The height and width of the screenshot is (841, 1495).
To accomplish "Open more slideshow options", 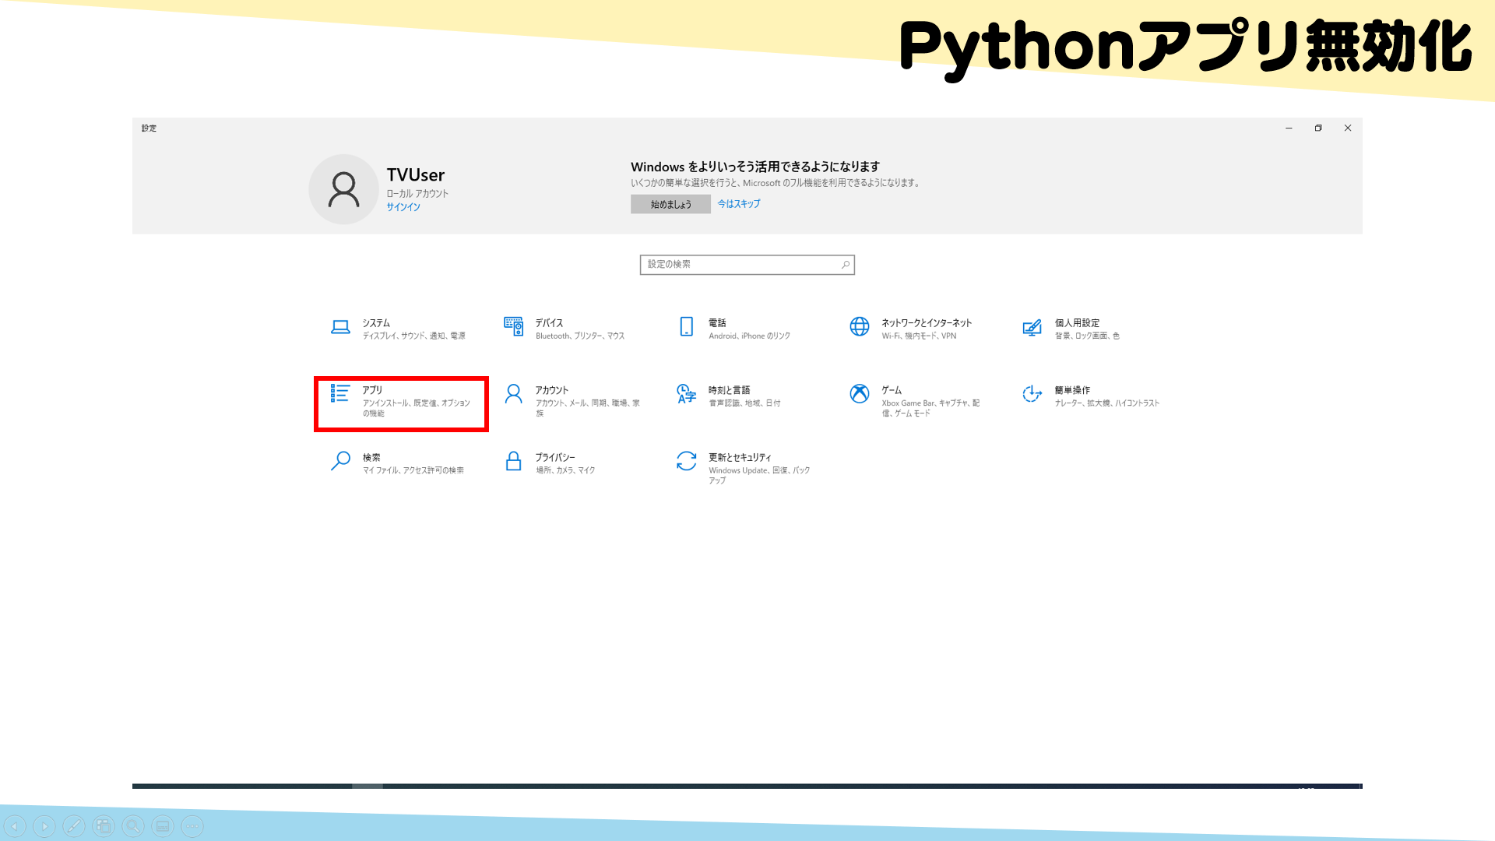I will (x=192, y=826).
